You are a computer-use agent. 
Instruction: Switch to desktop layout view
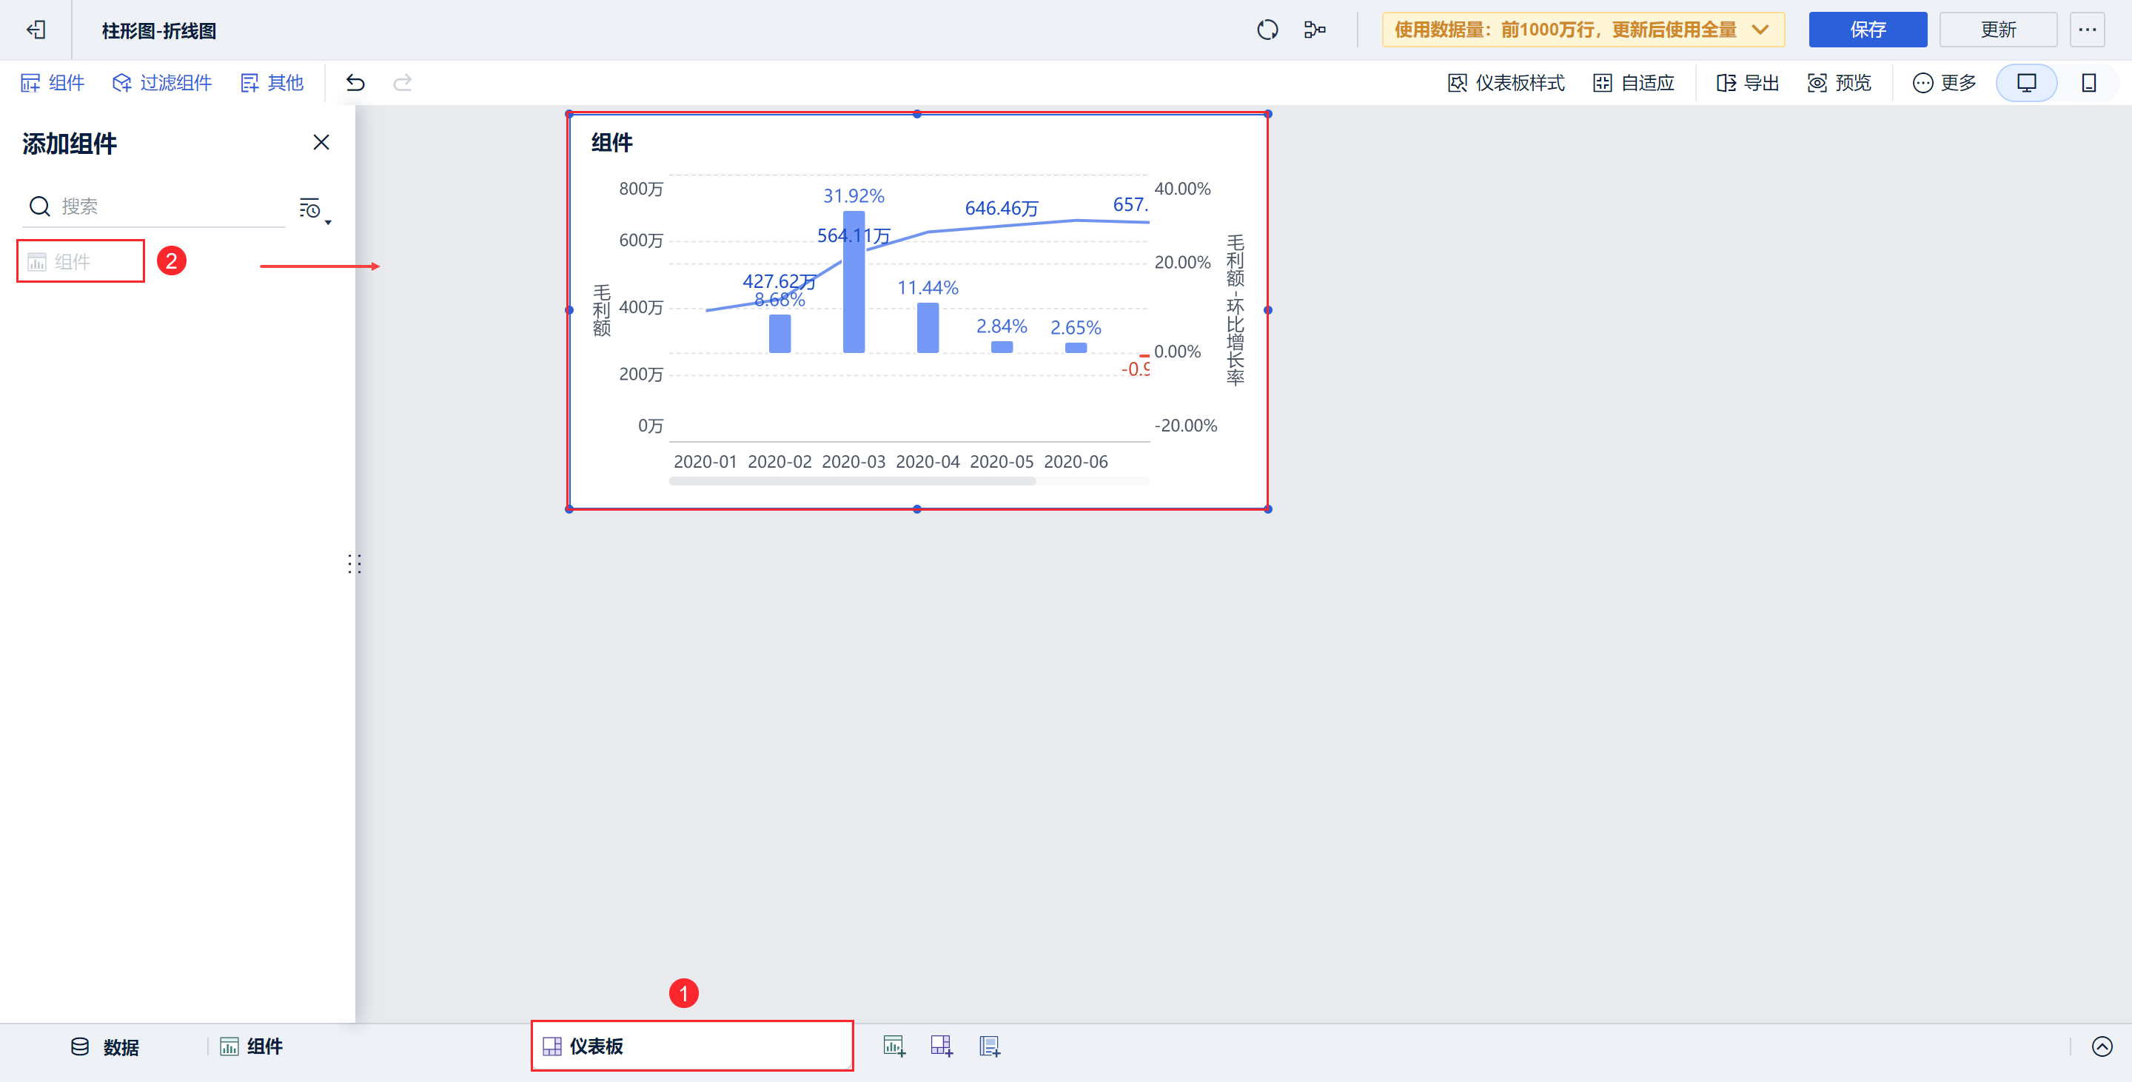pos(2026,83)
